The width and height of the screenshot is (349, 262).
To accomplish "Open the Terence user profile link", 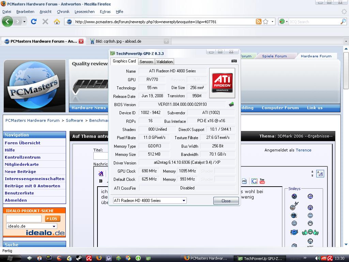I will pyautogui.click(x=303, y=150).
